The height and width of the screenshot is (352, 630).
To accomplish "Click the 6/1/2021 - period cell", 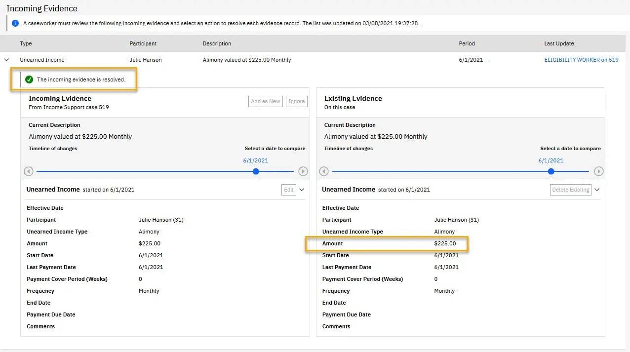I will [473, 60].
